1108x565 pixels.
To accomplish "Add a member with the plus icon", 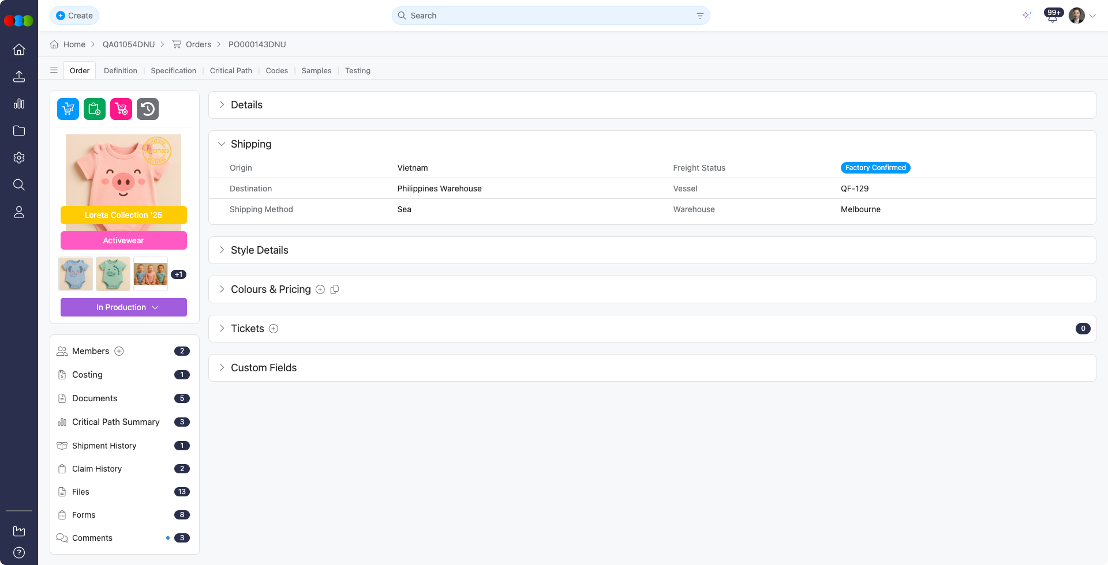I will point(119,351).
